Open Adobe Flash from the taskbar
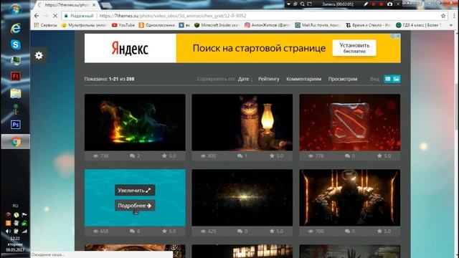 [x=16, y=77]
